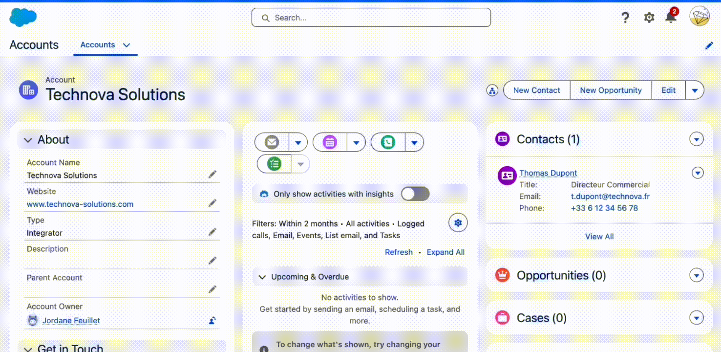Viewport: 721px width, 352px height.
Task: Select the Directeur Commercial title text
Action: [x=610, y=185]
